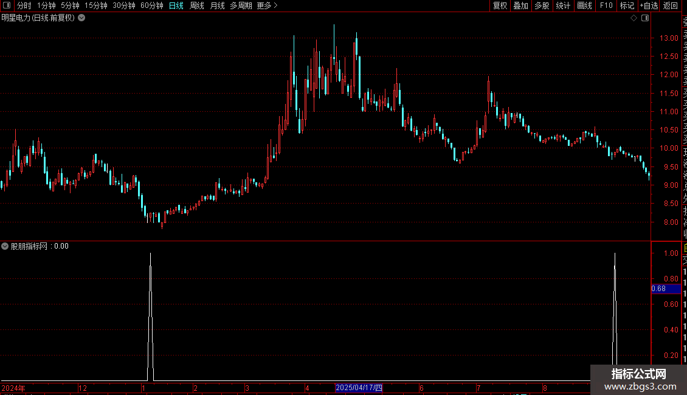The image size is (687, 395).
Task: Open the 统计 statistics tool
Action: tap(563, 5)
